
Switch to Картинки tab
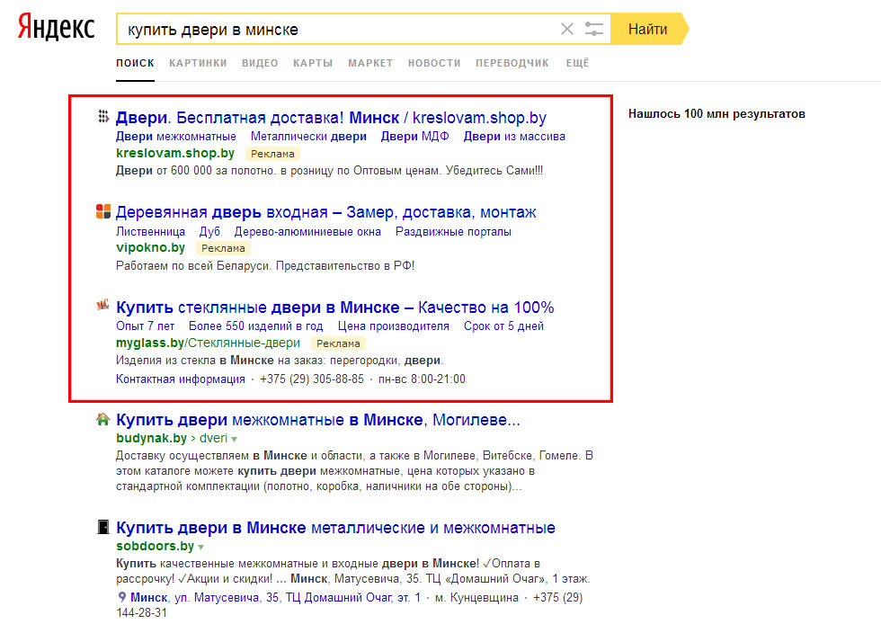point(198,63)
